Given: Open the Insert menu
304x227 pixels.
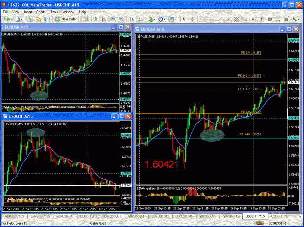Looking at the screenshot, I should pyautogui.click(x=28, y=12).
